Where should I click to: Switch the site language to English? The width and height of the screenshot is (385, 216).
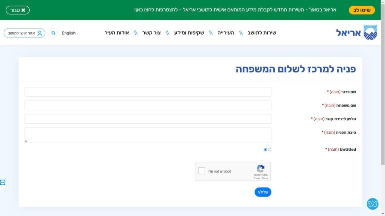tap(69, 33)
